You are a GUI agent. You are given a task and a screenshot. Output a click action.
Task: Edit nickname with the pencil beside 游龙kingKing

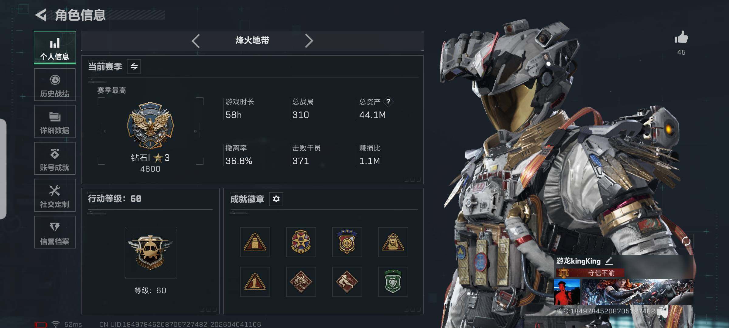coord(609,261)
